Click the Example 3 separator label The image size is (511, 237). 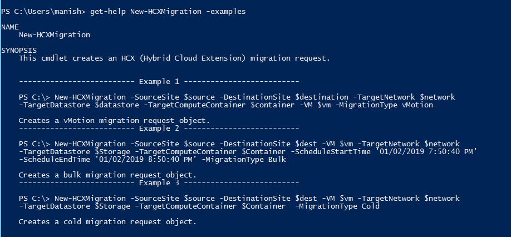click(x=159, y=182)
